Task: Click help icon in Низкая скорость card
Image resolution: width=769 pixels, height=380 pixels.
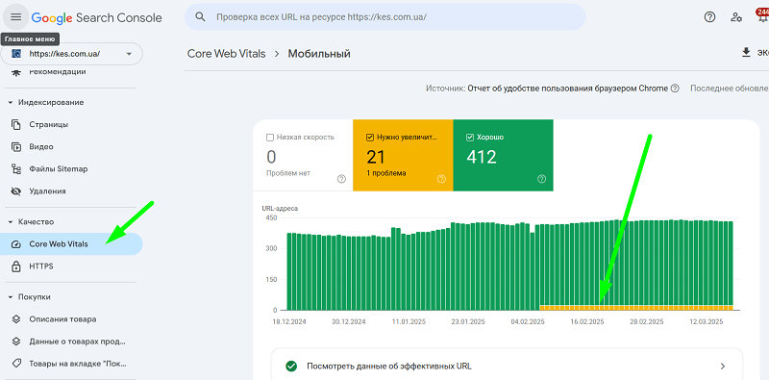Action: [x=341, y=179]
